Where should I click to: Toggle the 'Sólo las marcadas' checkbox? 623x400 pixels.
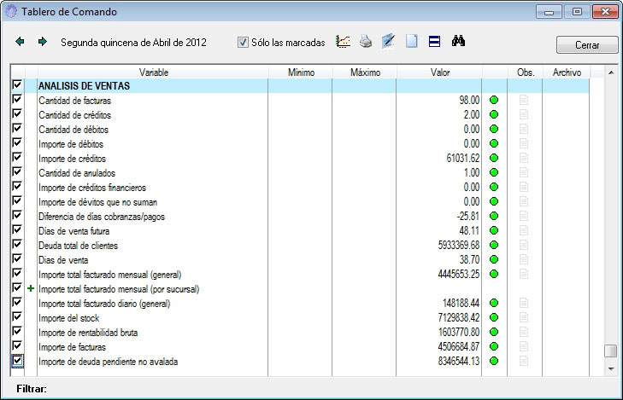coord(243,42)
